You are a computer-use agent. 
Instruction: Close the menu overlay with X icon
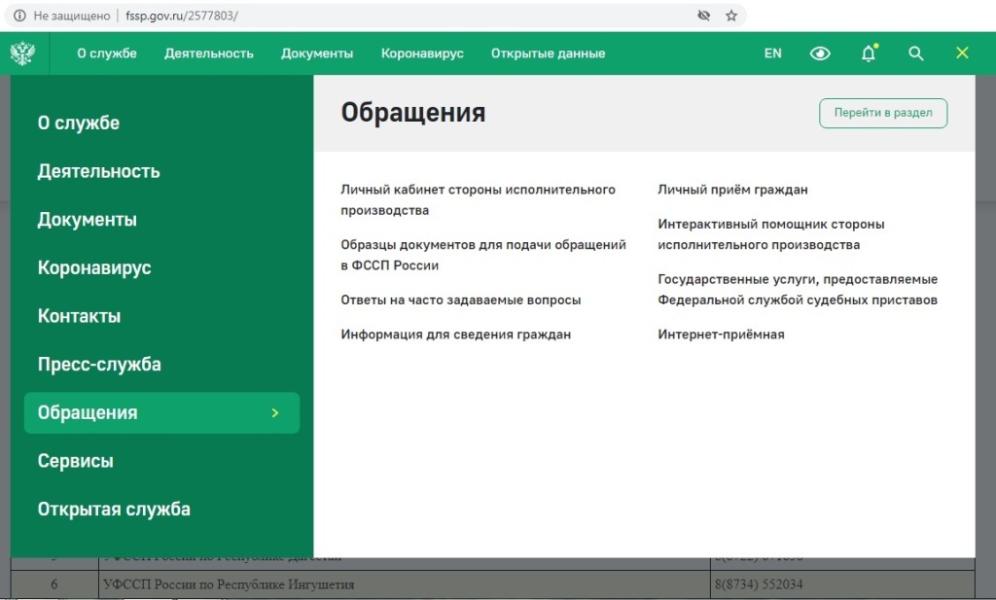962,53
